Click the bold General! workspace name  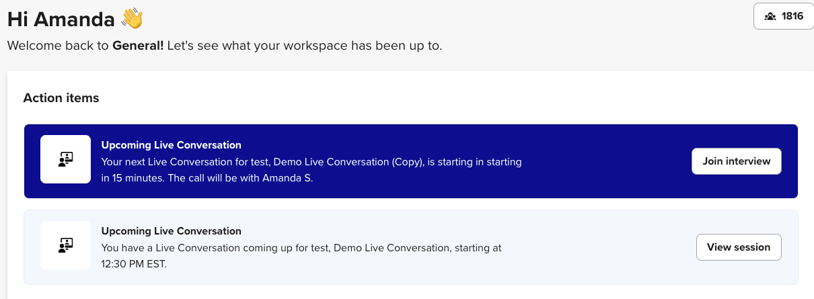[137, 46]
